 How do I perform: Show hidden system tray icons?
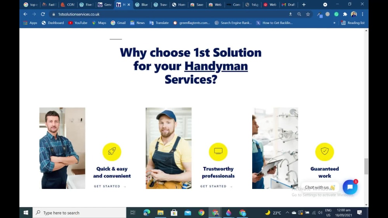pos(287,213)
